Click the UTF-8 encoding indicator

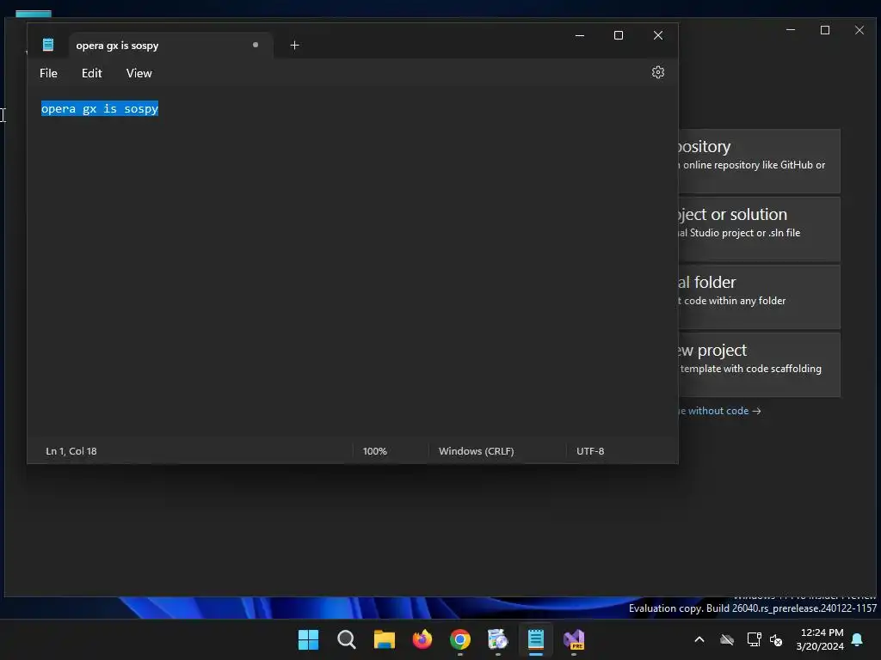pos(590,451)
